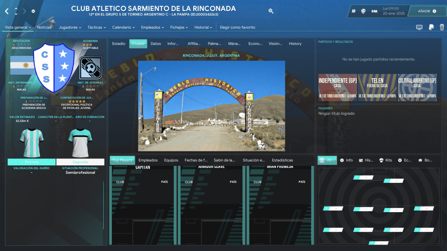Open the Independiente (GP) fixture card
This screenshot has height=251, width=447.
click(337, 87)
